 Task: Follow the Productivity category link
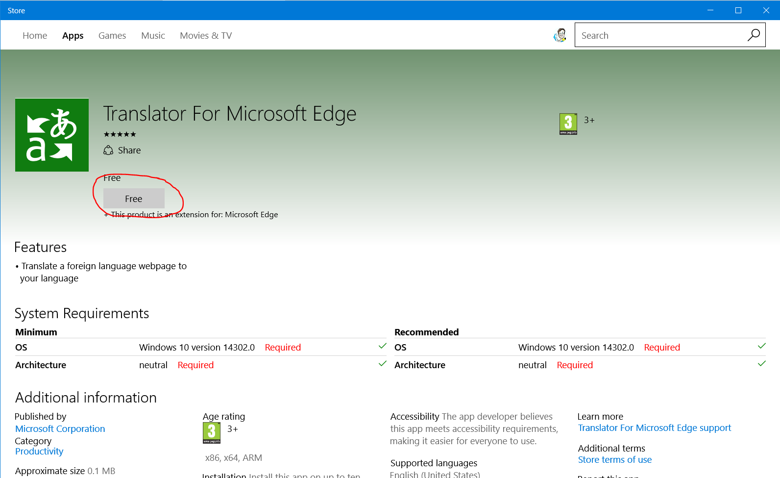point(39,452)
